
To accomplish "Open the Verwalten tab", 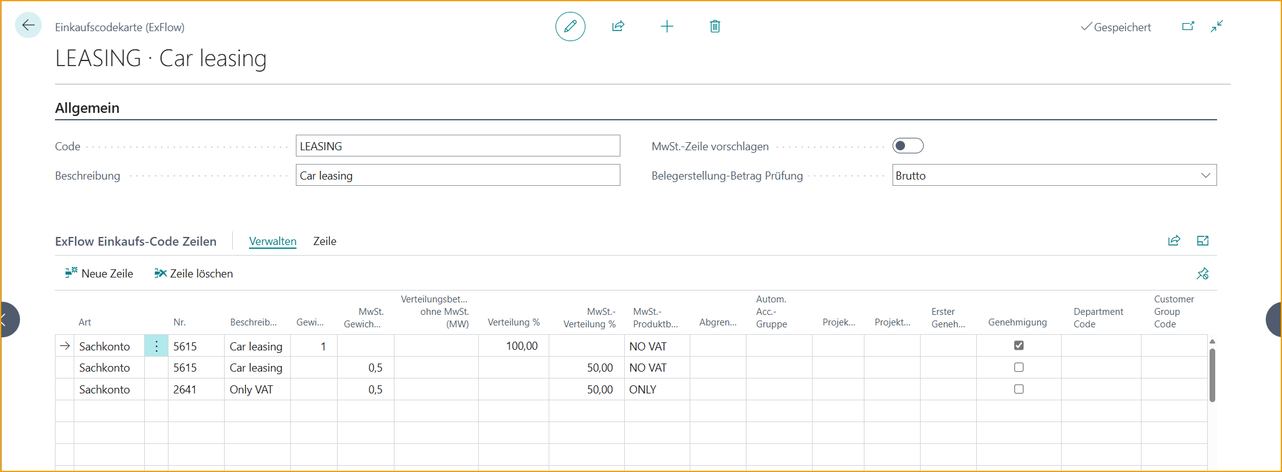I will pos(273,241).
